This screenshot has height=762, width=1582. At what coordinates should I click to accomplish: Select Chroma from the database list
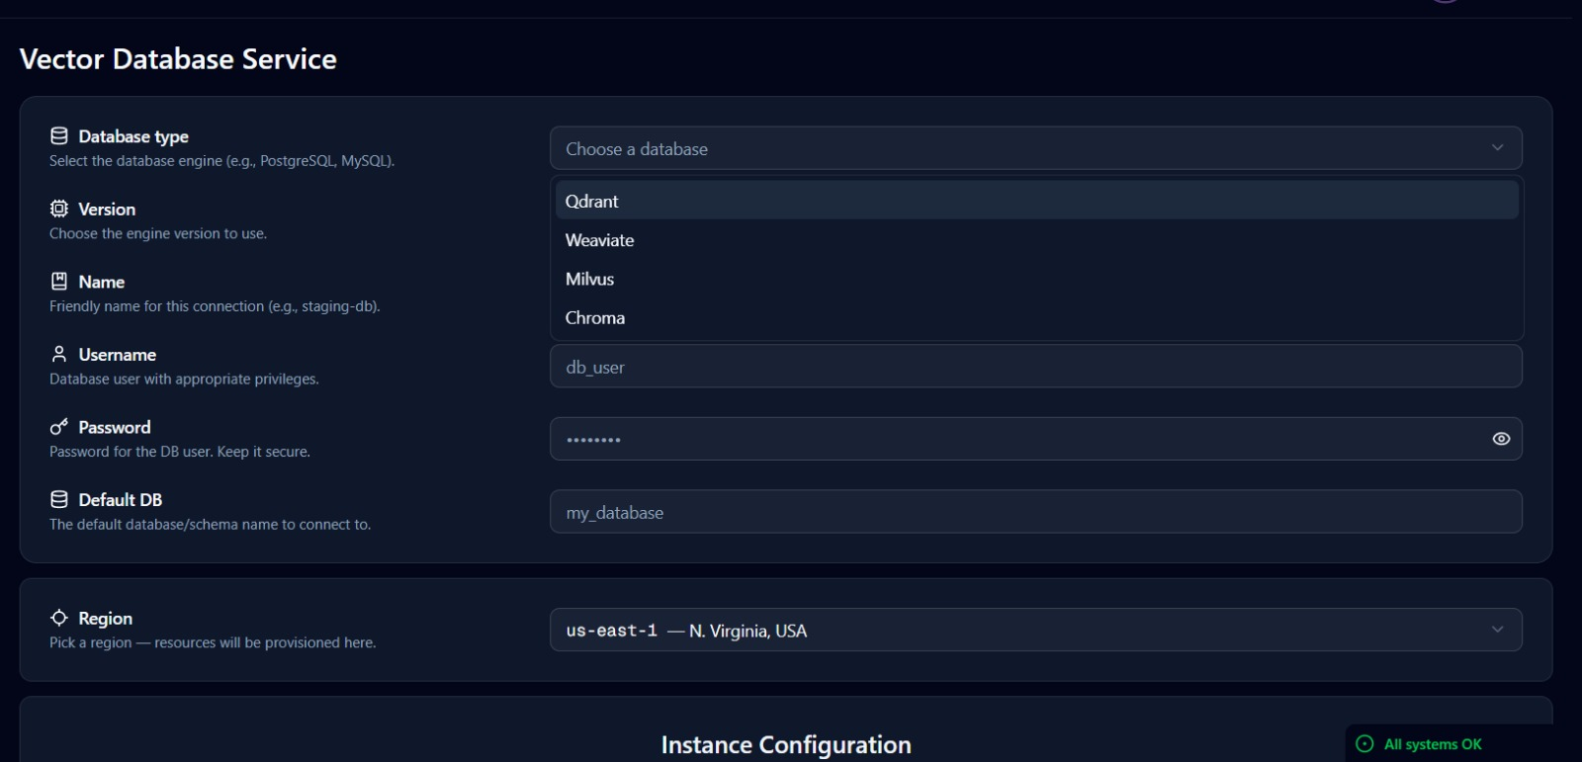click(1036, 317)
